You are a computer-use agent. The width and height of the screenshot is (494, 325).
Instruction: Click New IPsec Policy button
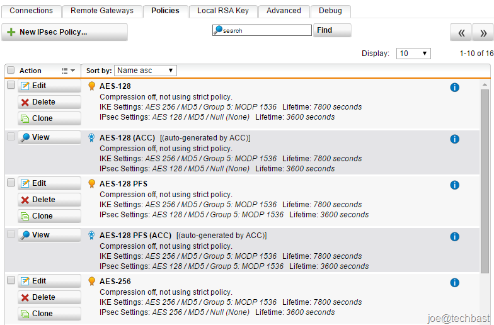click(x=64, y=32)
